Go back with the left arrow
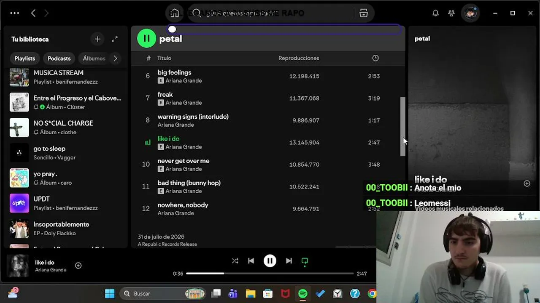 coord(33,13)
